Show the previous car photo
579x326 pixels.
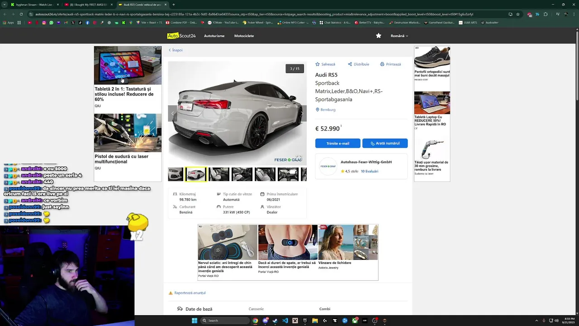(172, 113)
